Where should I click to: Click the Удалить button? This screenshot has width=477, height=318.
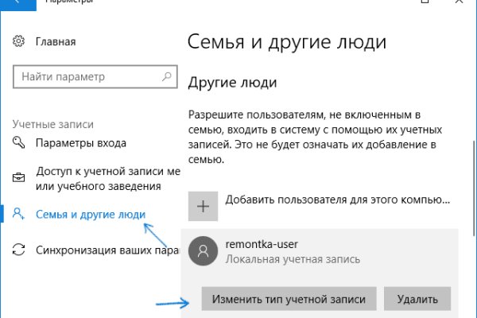(x=417, y=299)
